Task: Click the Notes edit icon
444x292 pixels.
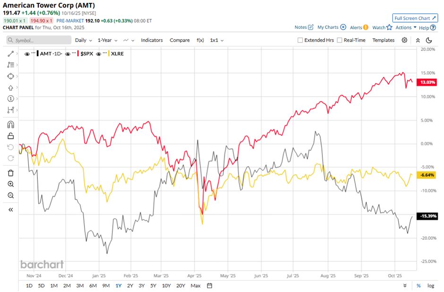Action: [311, 27]
